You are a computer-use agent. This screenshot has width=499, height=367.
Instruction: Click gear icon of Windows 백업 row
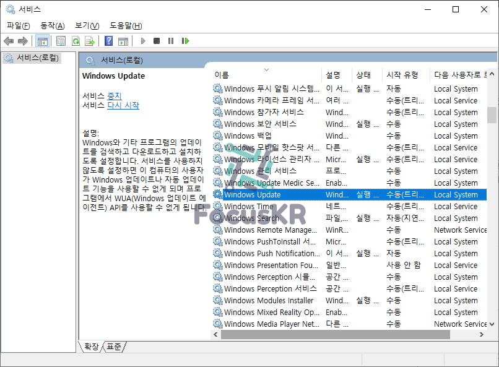pyautogui.click(x=218, y=136)
